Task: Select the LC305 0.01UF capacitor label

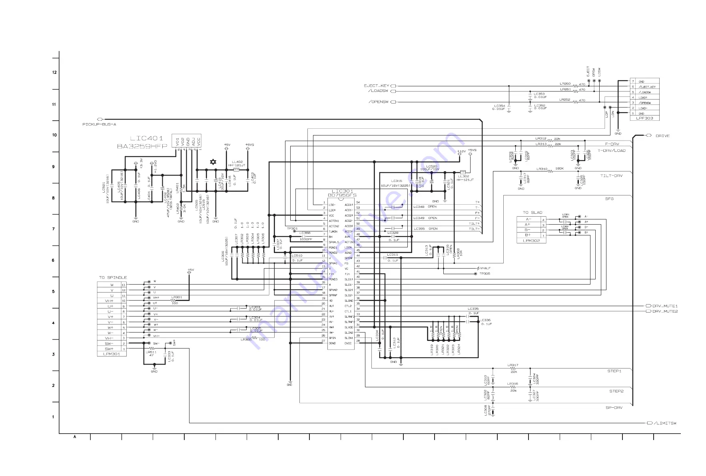Action: point(256,329)
